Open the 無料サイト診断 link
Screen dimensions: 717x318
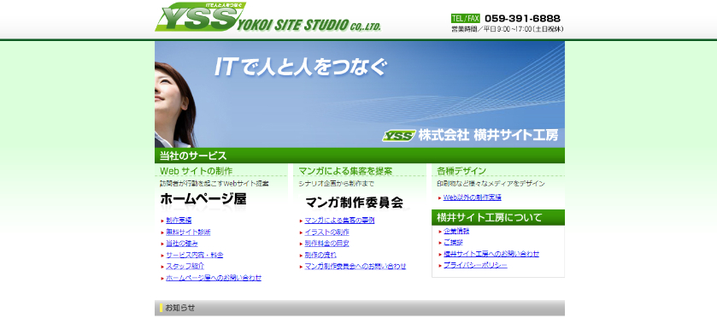click(x=188, y=232)
